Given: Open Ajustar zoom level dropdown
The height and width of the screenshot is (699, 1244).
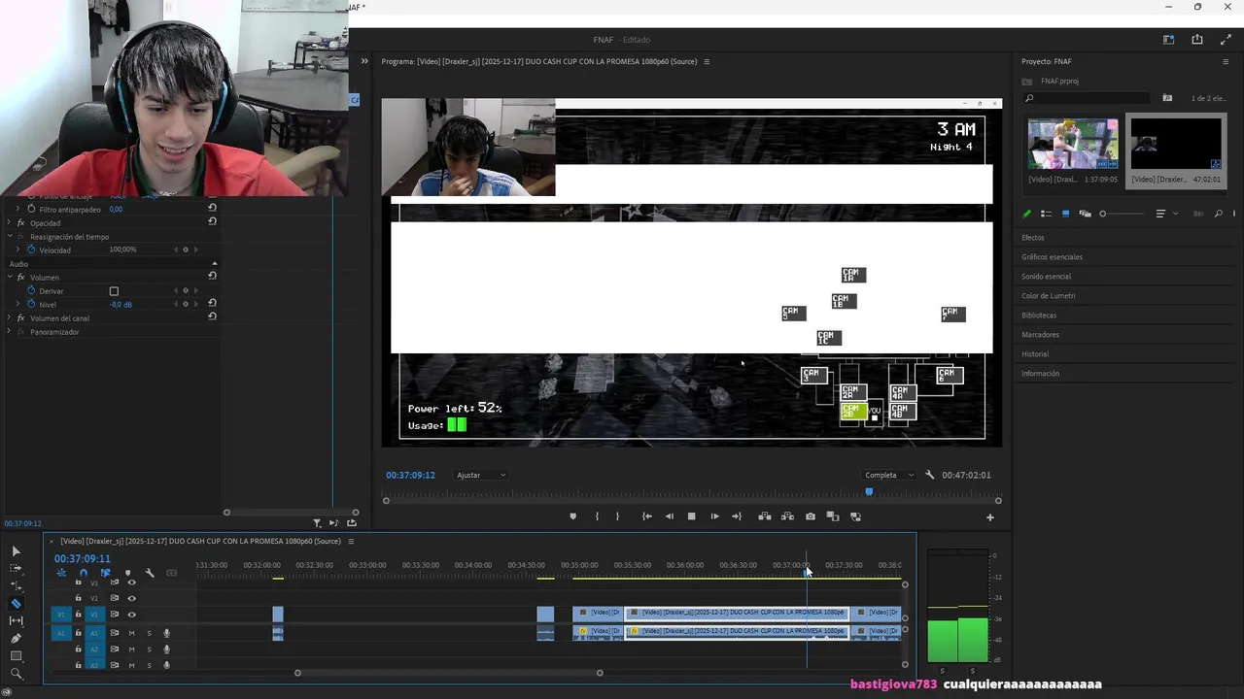Looking at the screenshot, I should pos(481,475).
